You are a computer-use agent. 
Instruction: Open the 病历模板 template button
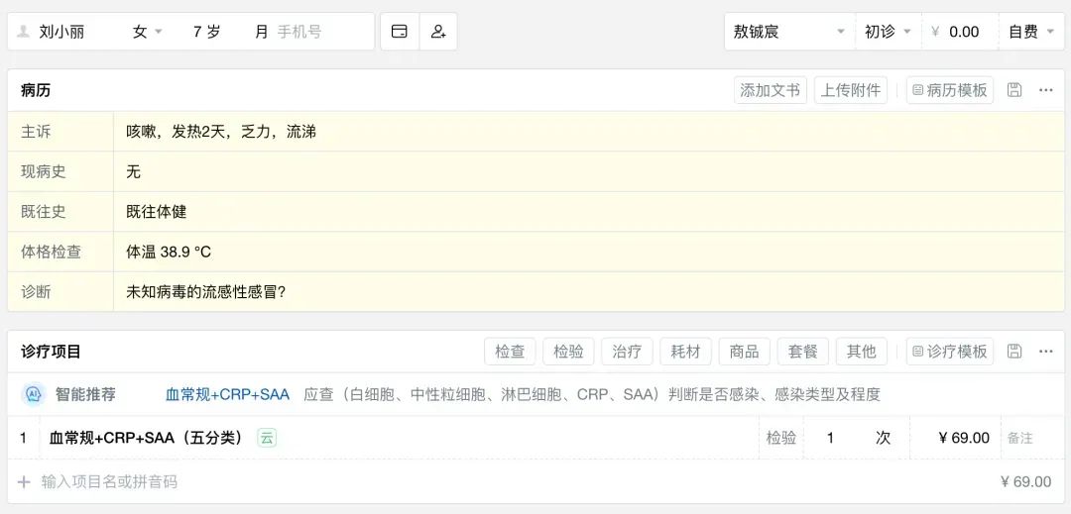pos(949,90)
